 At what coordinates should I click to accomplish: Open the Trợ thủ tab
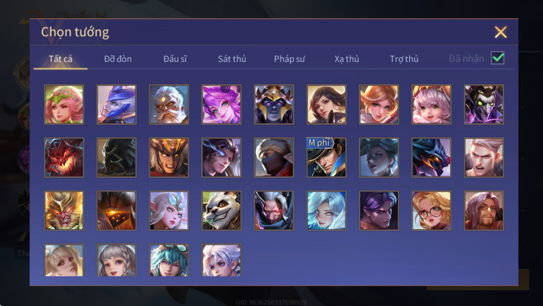(404, 59)
